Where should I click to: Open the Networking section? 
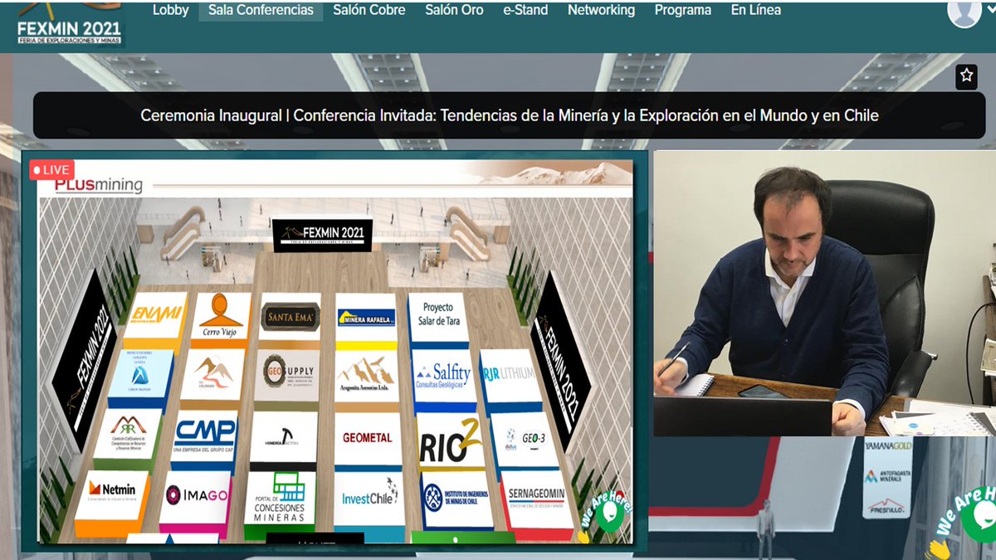pos(601,11)
